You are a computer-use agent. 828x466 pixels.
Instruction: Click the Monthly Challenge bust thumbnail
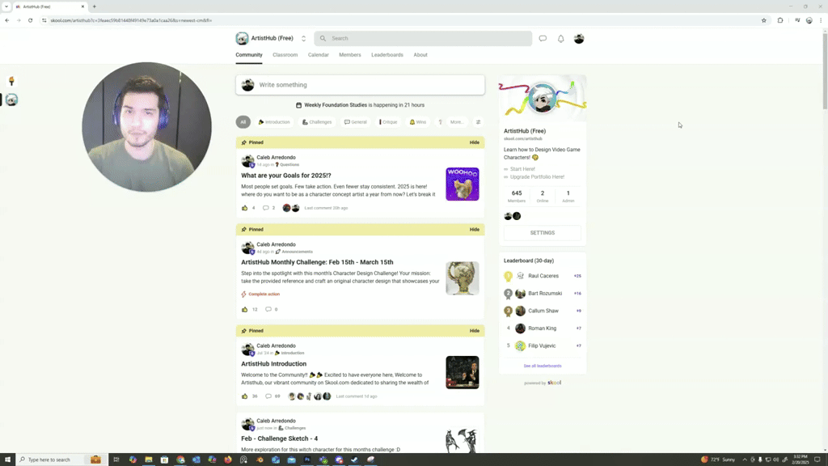tap(462, 278)
